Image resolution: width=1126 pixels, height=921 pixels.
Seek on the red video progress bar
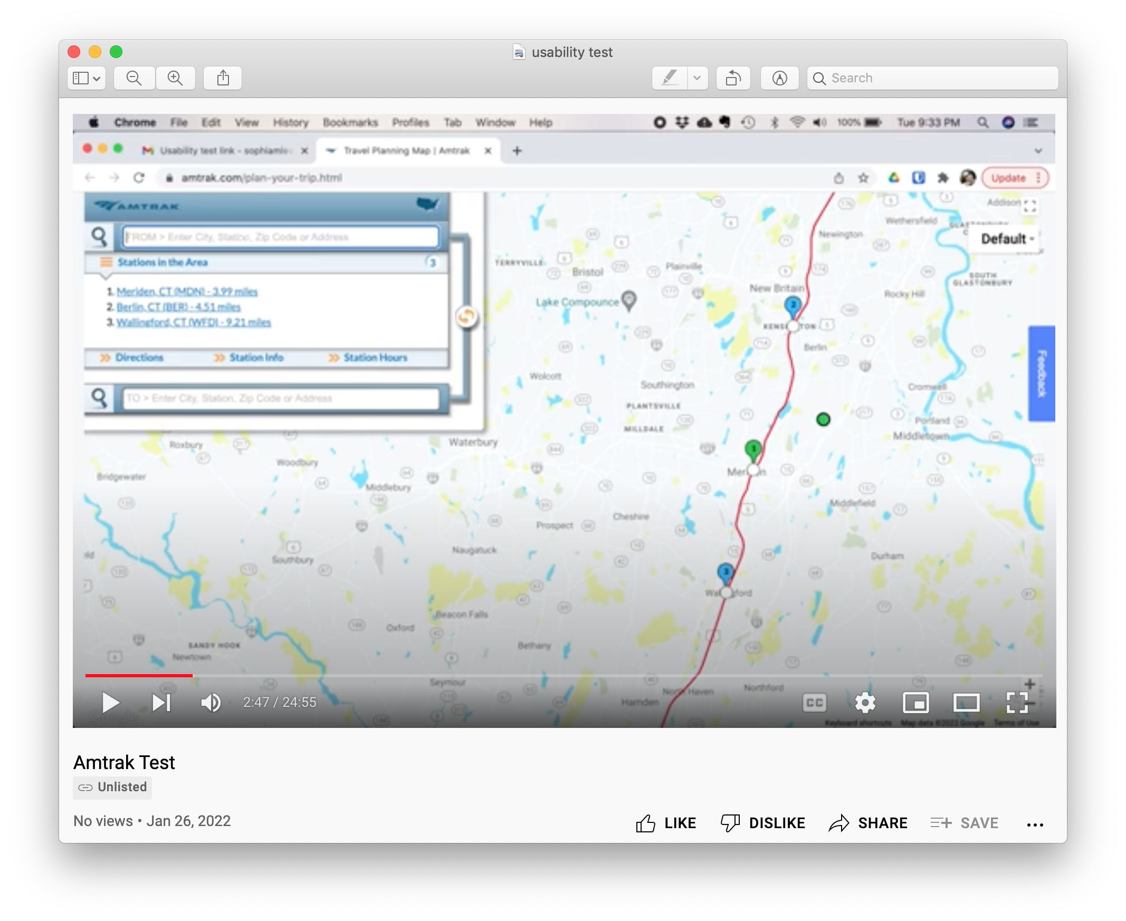[138, 675]
